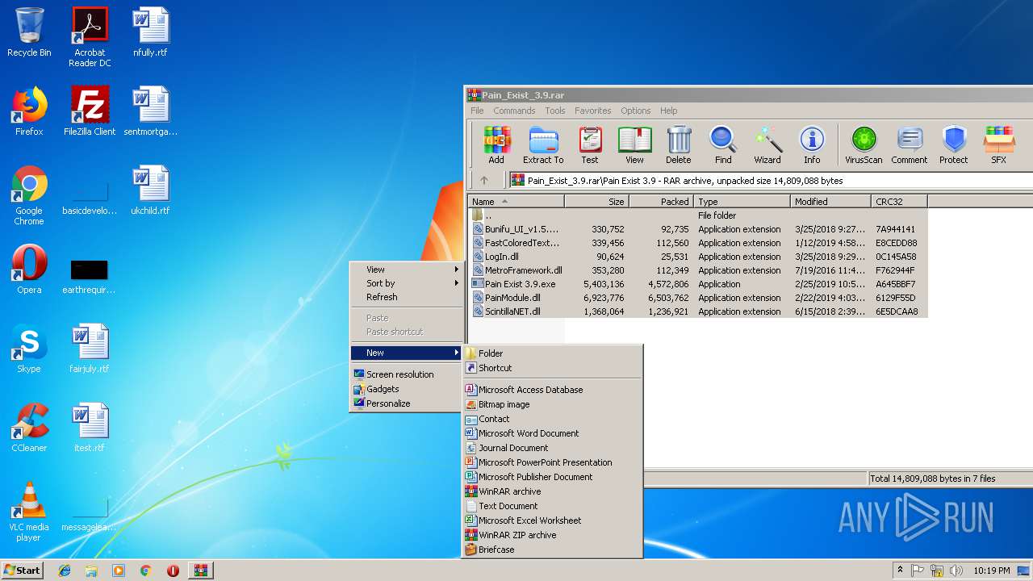1033x581 pixels.
Task: Select the Firefox desktop icon
Action: (x=29, y=111)
